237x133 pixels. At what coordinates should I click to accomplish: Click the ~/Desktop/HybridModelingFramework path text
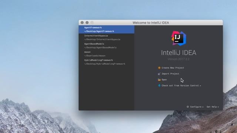point(104,64)
